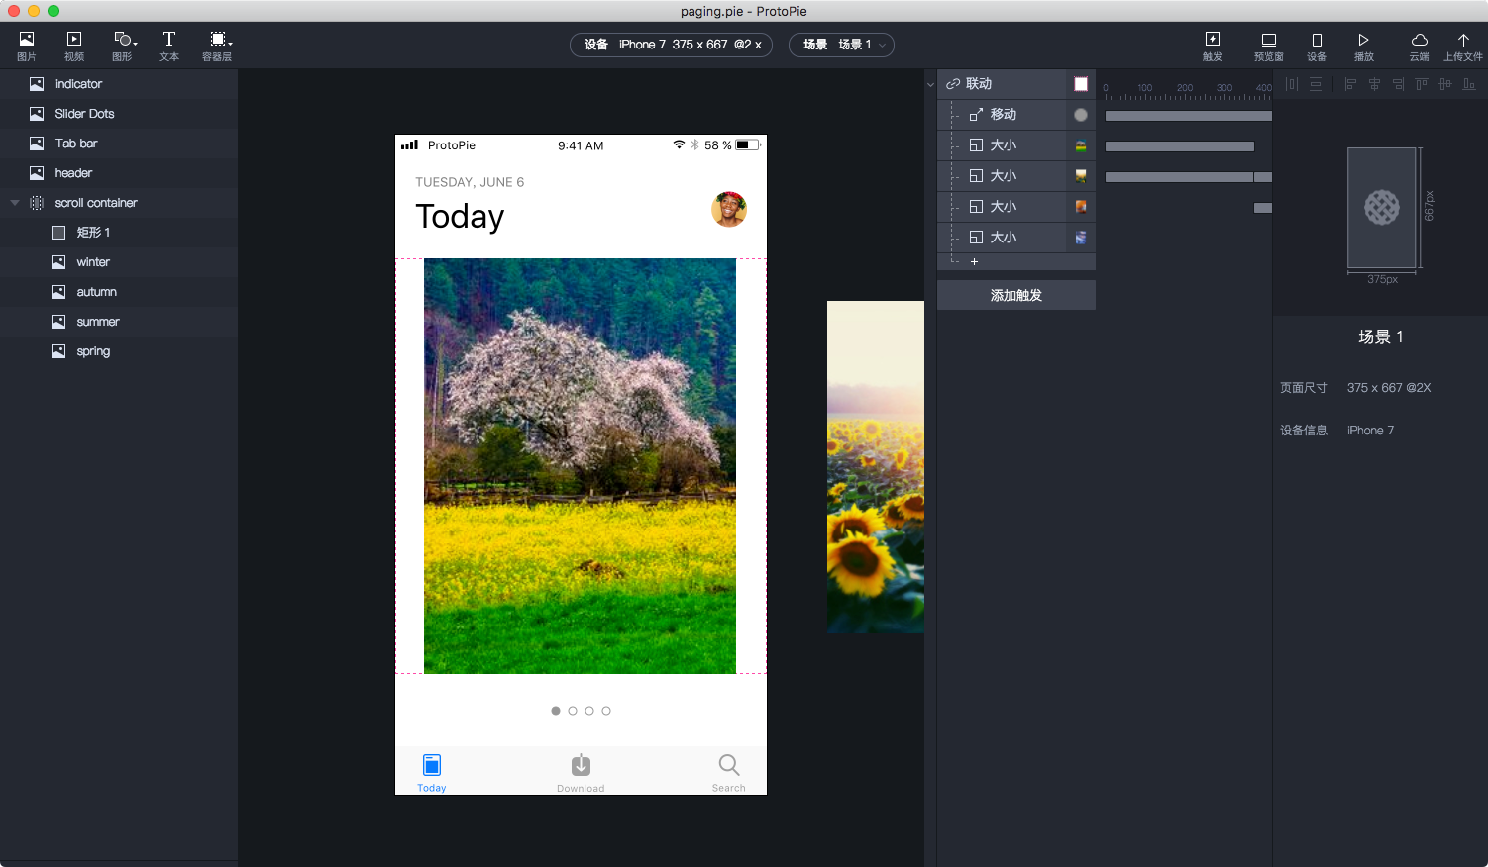Click the Upload file (上传文件) icon
1488x867 pixels.
point(1463,46)
